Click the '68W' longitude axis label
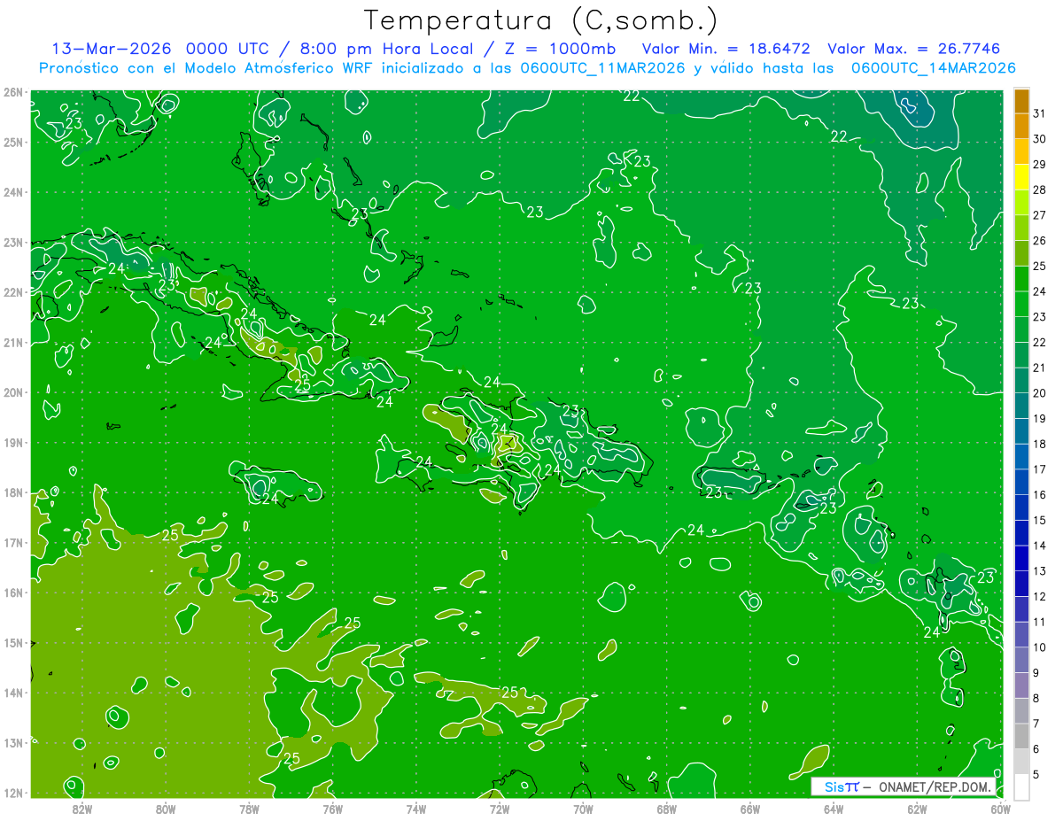The height and width of the screenshot is (821, 1063). 666,809
